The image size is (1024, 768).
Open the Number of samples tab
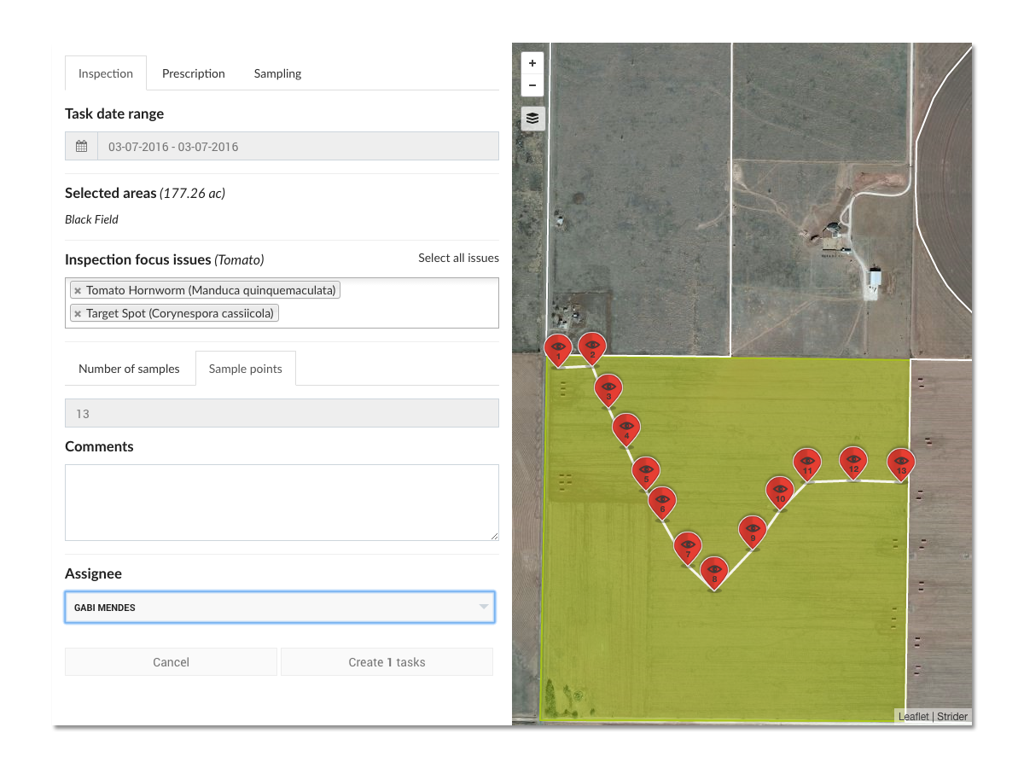[129, 369]
